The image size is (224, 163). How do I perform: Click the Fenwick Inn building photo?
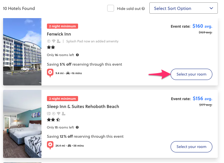click(x=22, y=52)
